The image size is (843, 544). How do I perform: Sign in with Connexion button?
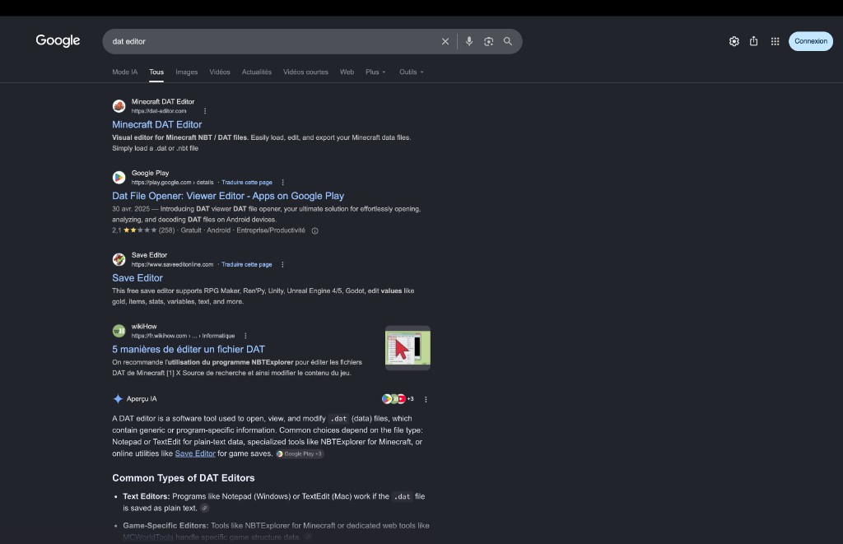click(x=811, y=41)
